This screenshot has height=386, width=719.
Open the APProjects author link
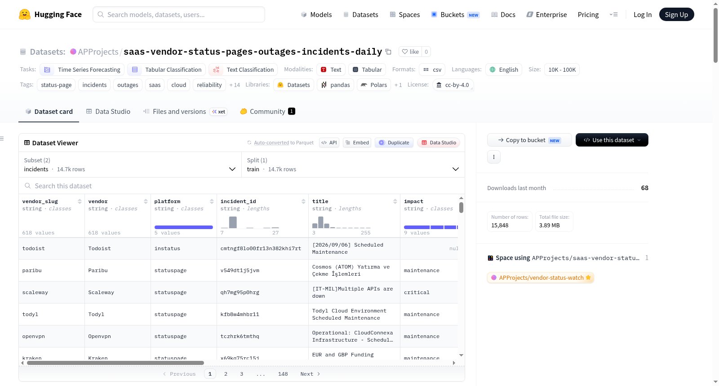(98, 52)
